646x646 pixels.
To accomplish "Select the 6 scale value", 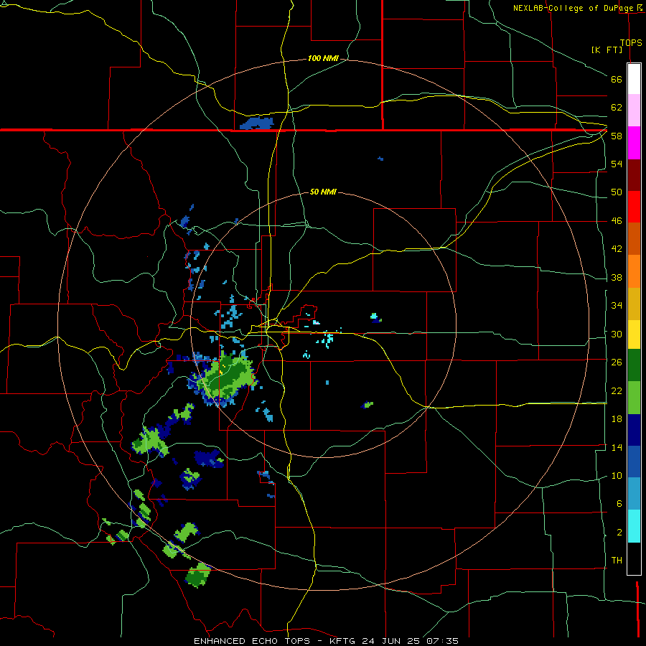I will point(619,504).
